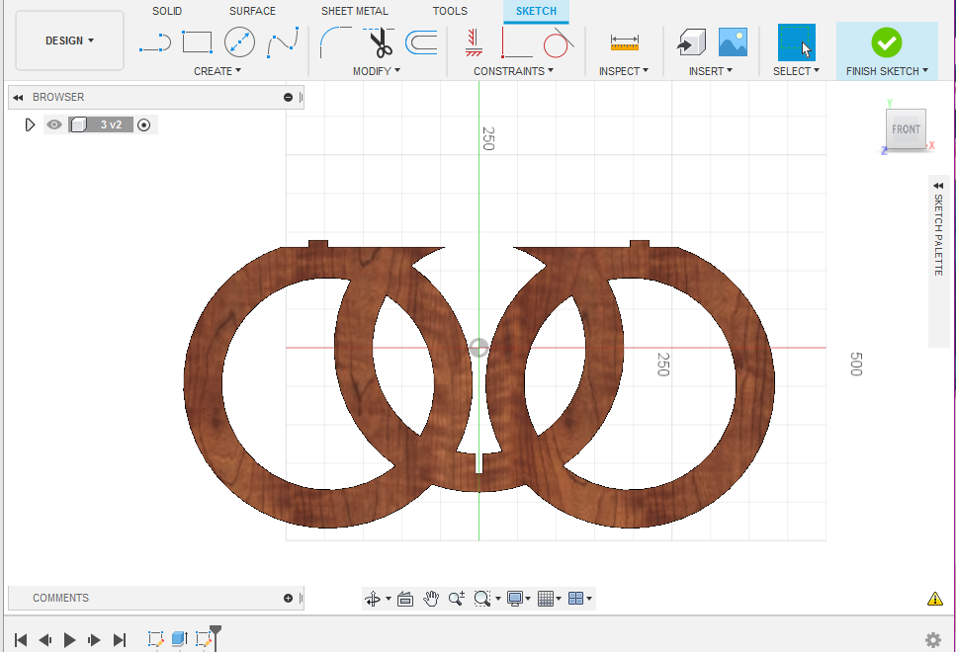This screenshot has width=956, height=652.
Task: Switch to the SHEET METAL tab
Action: pyautogui.click(x=355, y=11)
